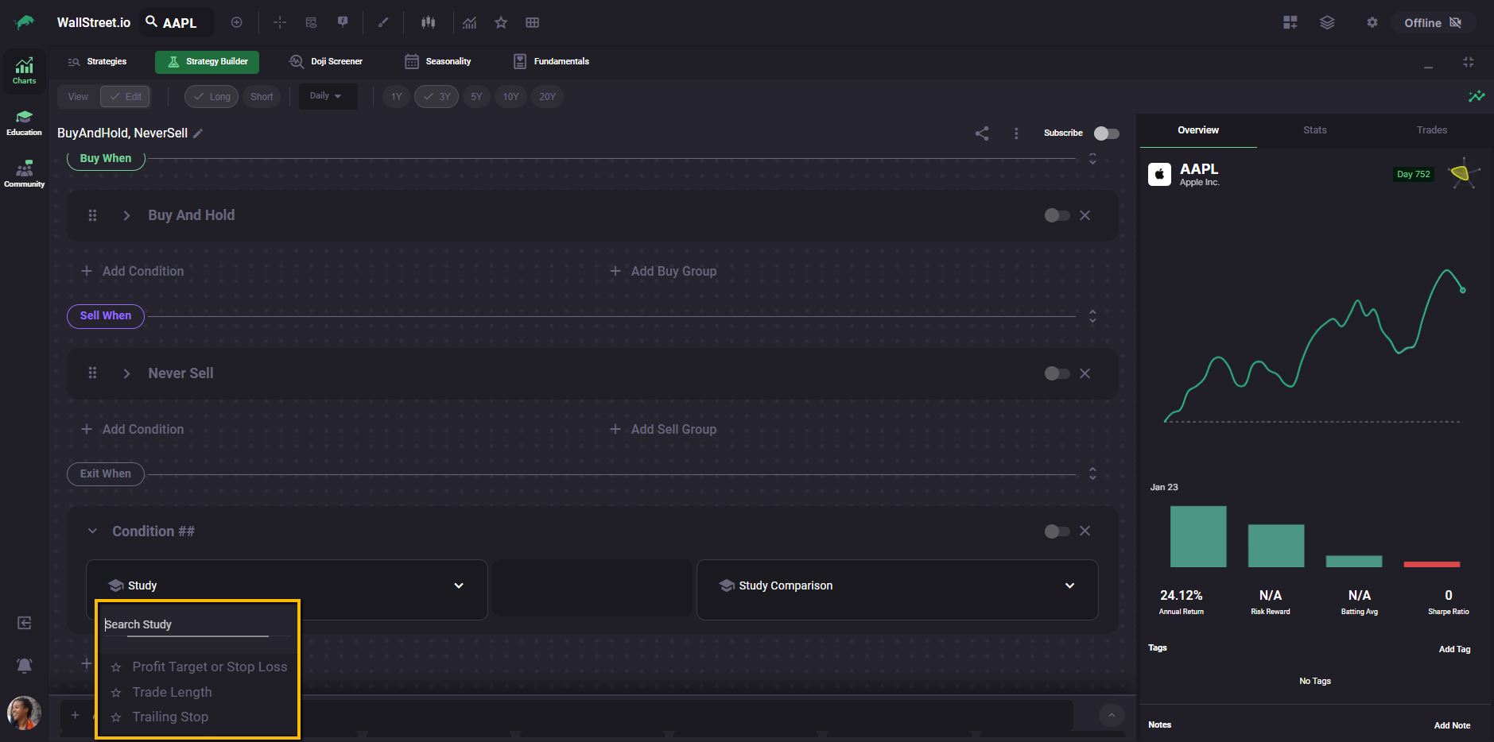This screenshot has height=742, width=1494.
Task: Open the Education sidebar section
Action: point(24,123)
